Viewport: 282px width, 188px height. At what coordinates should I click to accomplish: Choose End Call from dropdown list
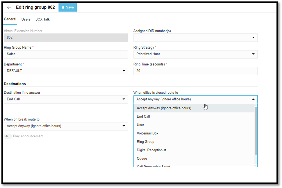[x=143, y=116]
